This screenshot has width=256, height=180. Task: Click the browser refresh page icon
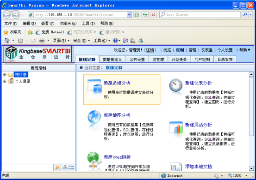145,15
